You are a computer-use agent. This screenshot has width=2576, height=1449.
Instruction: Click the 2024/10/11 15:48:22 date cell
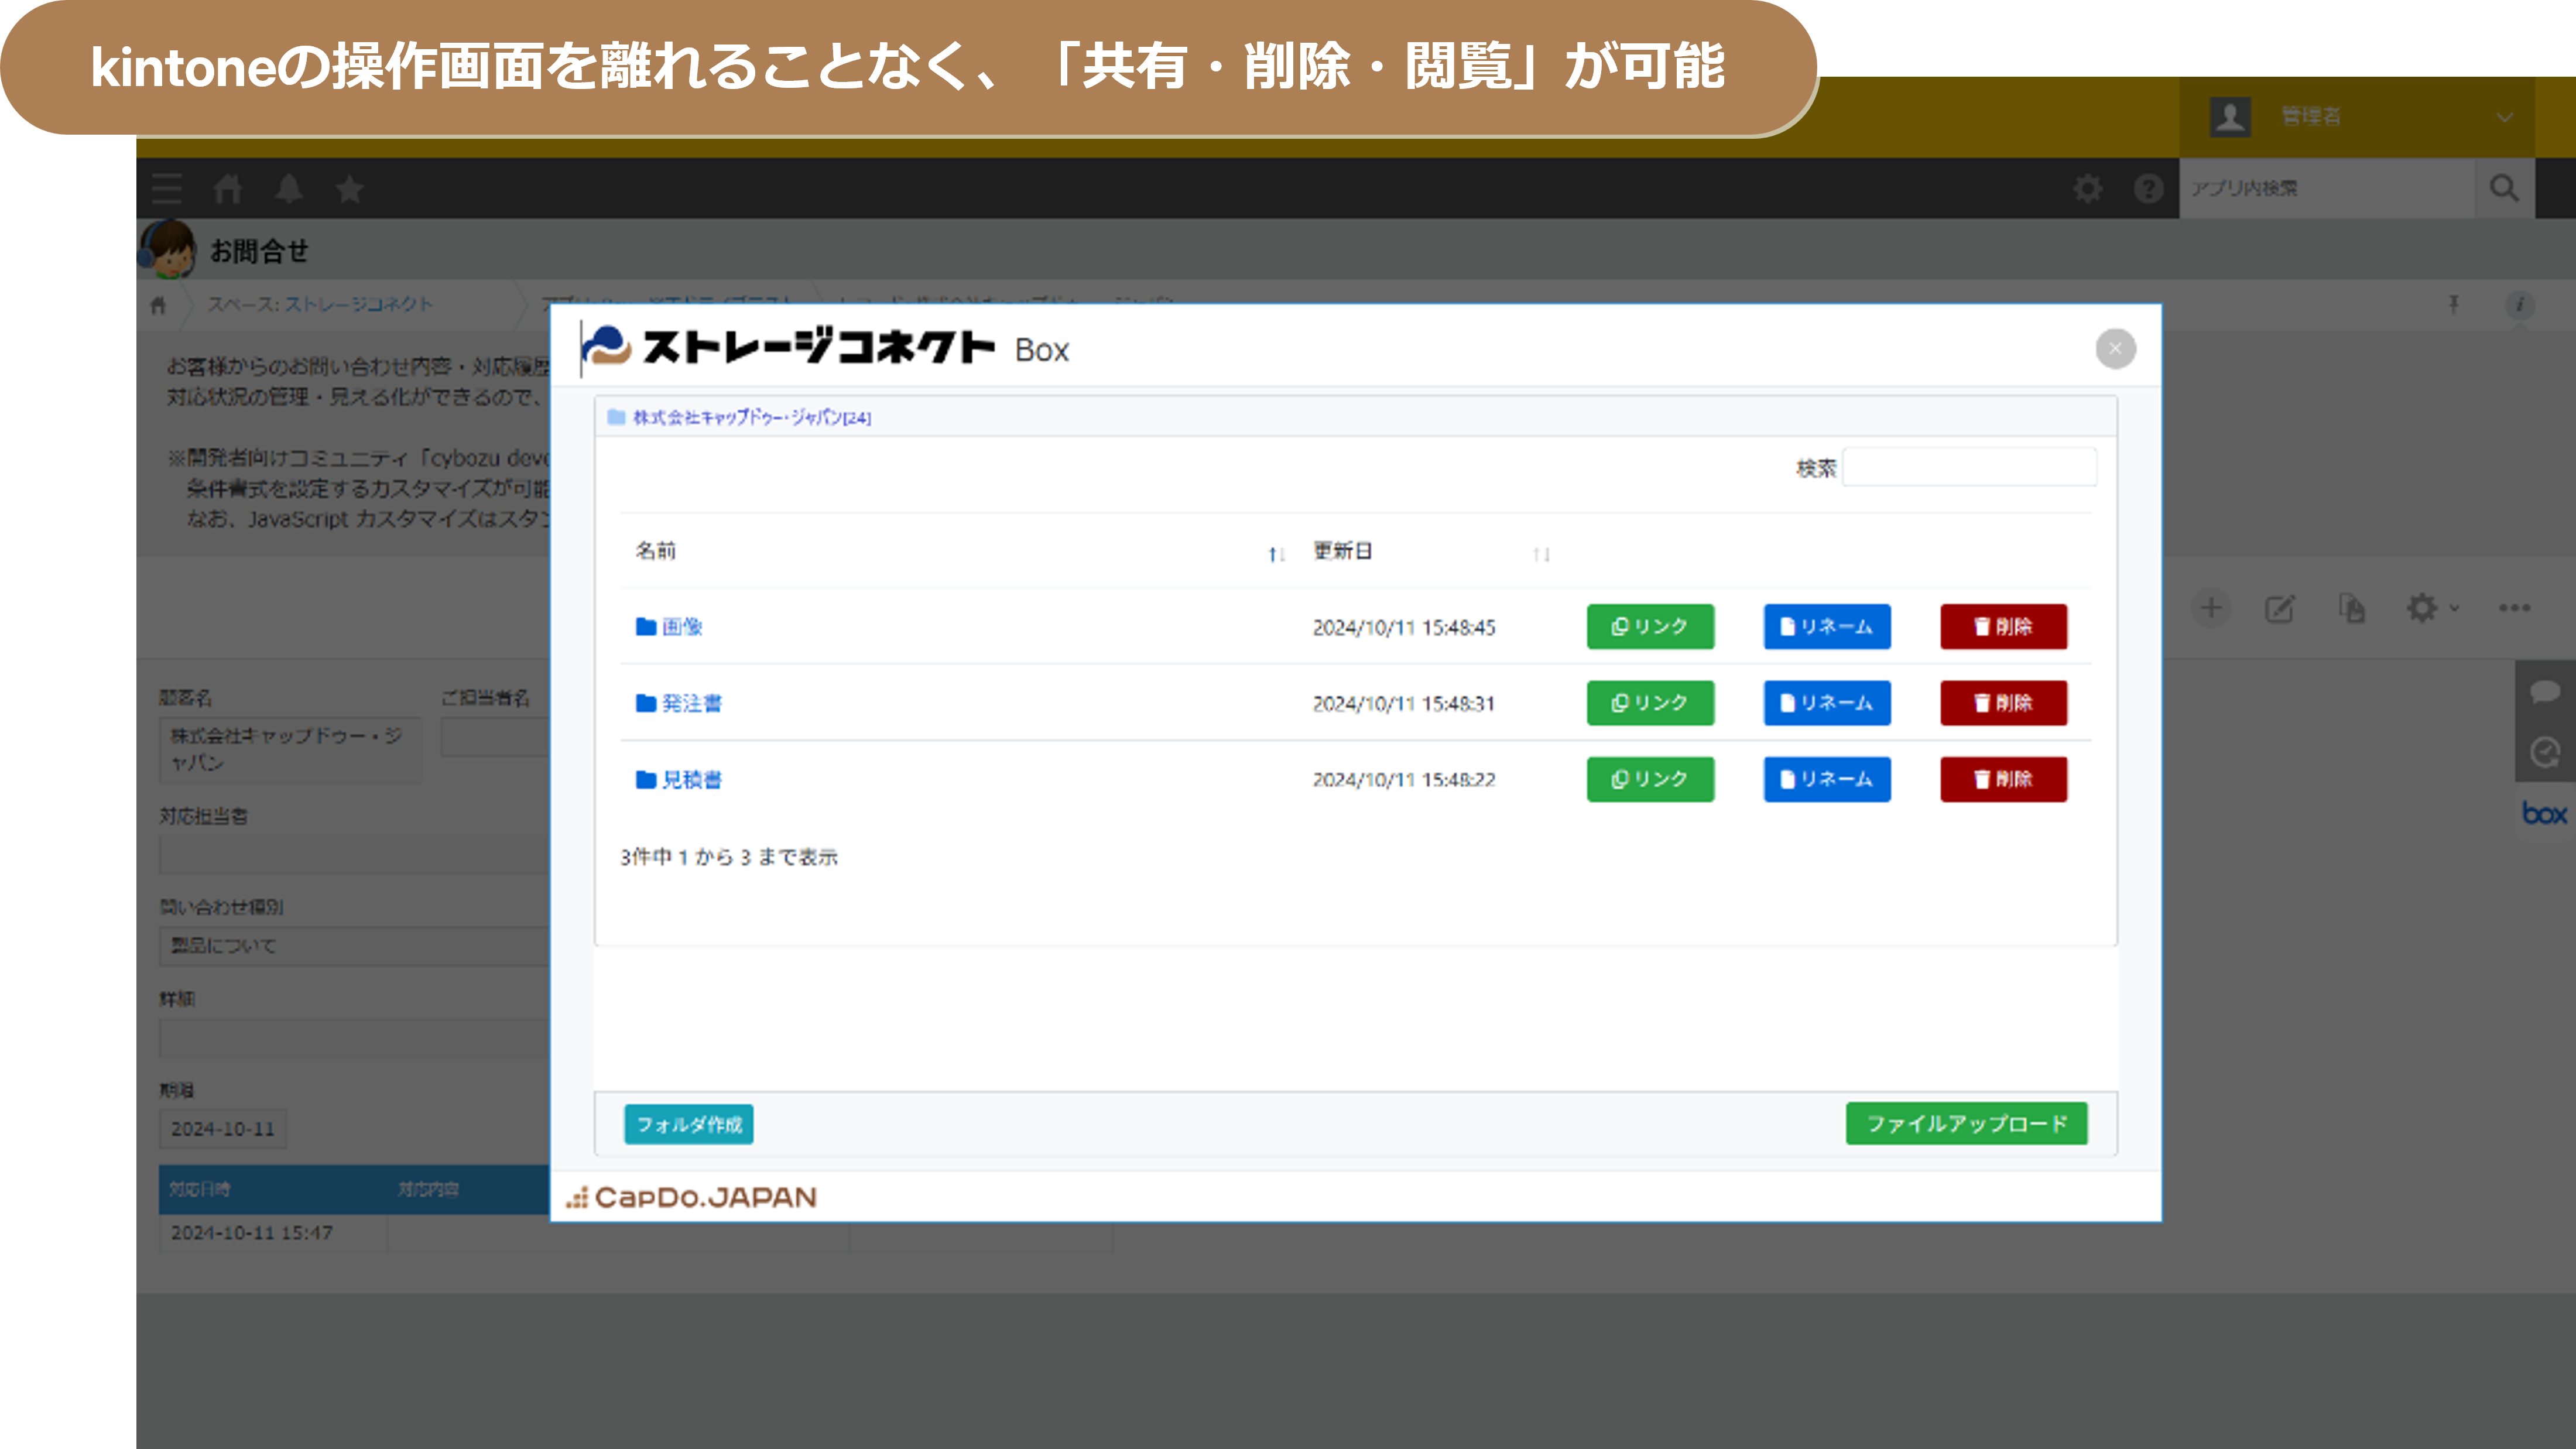tap(1404, 779)
